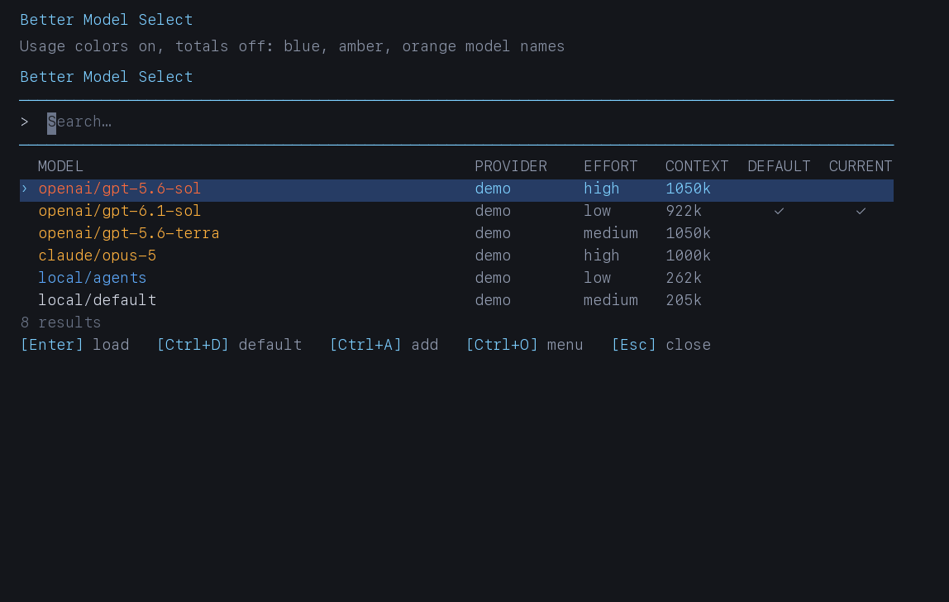Select the openai/gpt-6.1-sol model row
The height and width of the screenshot is (602, 949).
pyautogui.click(x=457, y=212)
